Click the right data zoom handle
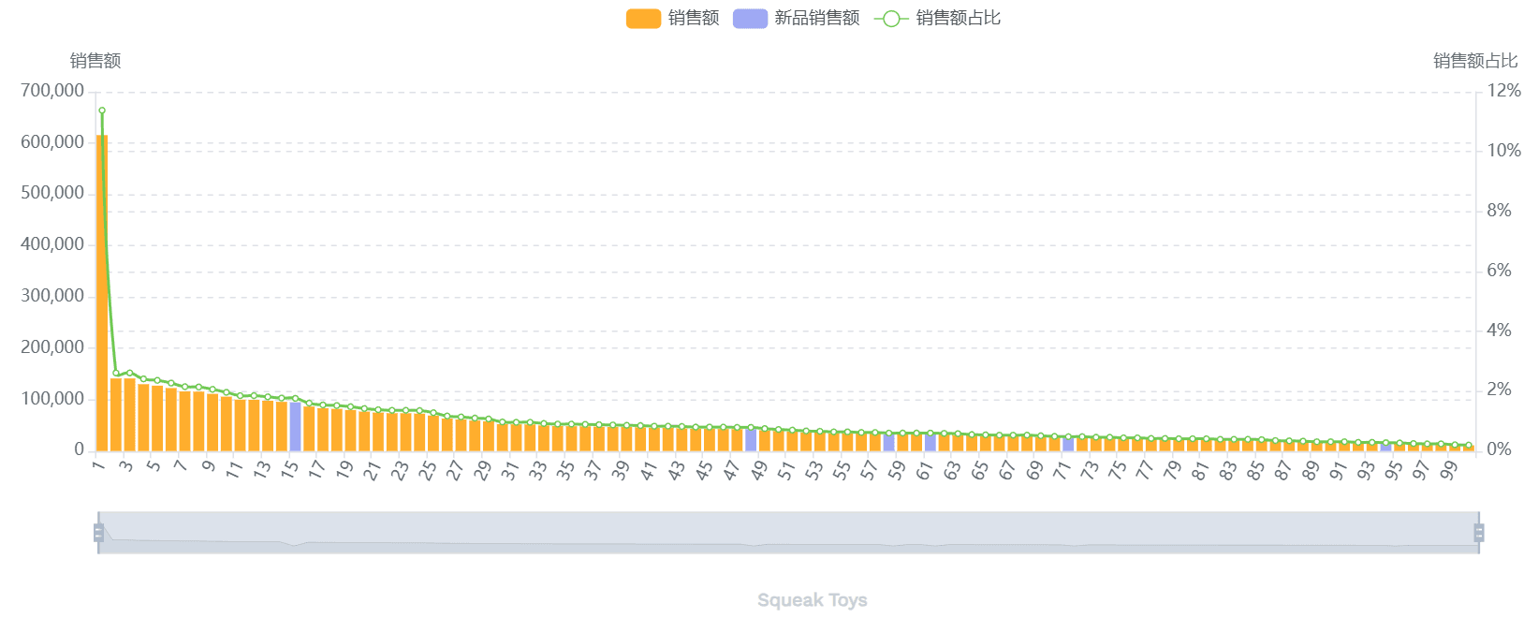Screen dimensions: 1524x618 (x=1479, y=533)
